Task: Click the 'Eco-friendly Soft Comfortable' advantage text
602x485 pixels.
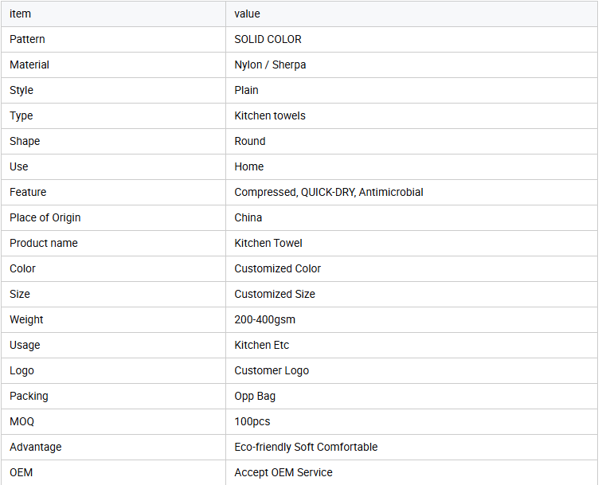Action: [x=306, y=447]
